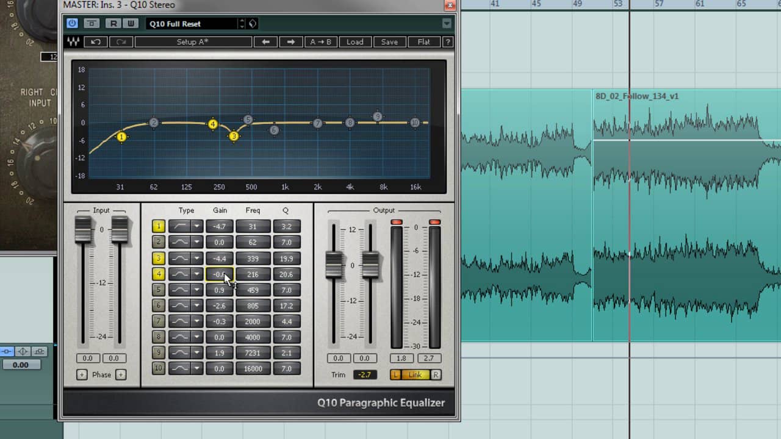Click band 9 frequency value 7231
Viewport: 781px width, 439px height.
click(x=253, y=353)
